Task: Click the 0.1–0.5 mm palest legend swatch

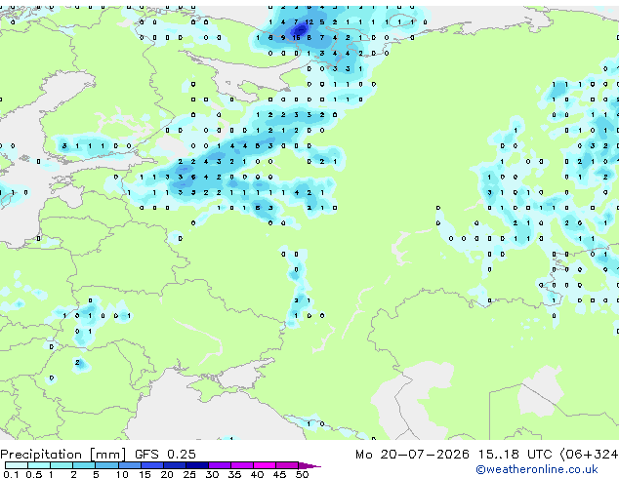Action: [17, 465]
